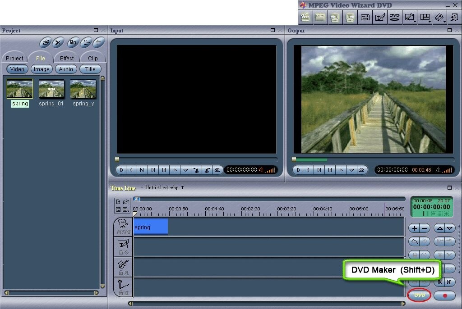Select the Cut Left scissors tool
Viewport: 462px width, 309px height.
pyautogui.click(x=197, y=170)
